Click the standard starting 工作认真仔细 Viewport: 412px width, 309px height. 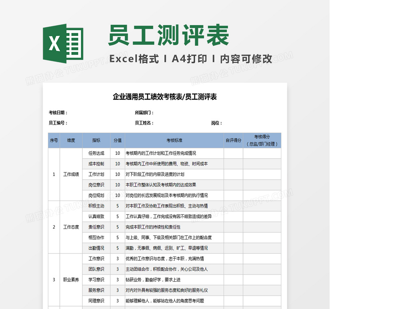[x=169, y=217]
